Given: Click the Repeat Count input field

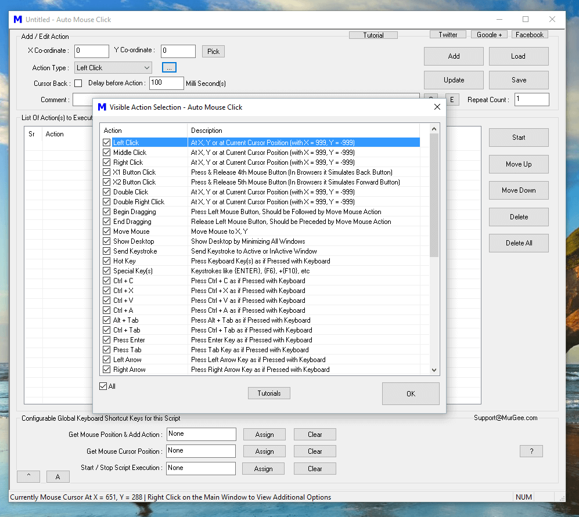Looking at the screenshot, I should tap(531, 99).
